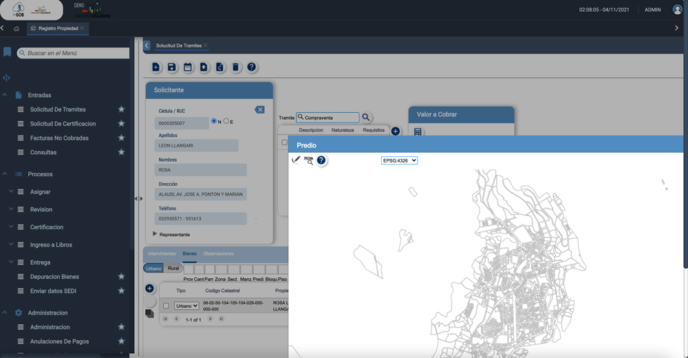The width and height of the screenshot is (688, 358).
Task: Open the Urbano type dropdown in the table
Action: tap(186, 306)
